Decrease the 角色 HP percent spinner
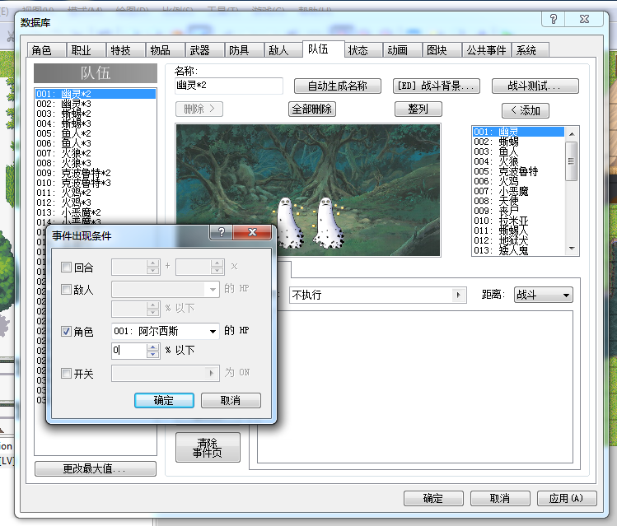The image size is (617, 526). point(152,354)
